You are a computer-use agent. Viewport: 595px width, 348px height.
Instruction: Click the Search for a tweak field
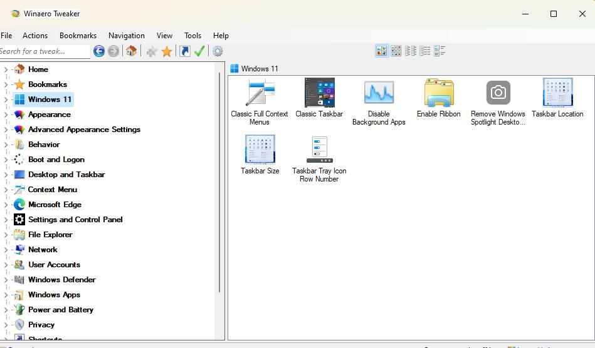click(45, 51)
